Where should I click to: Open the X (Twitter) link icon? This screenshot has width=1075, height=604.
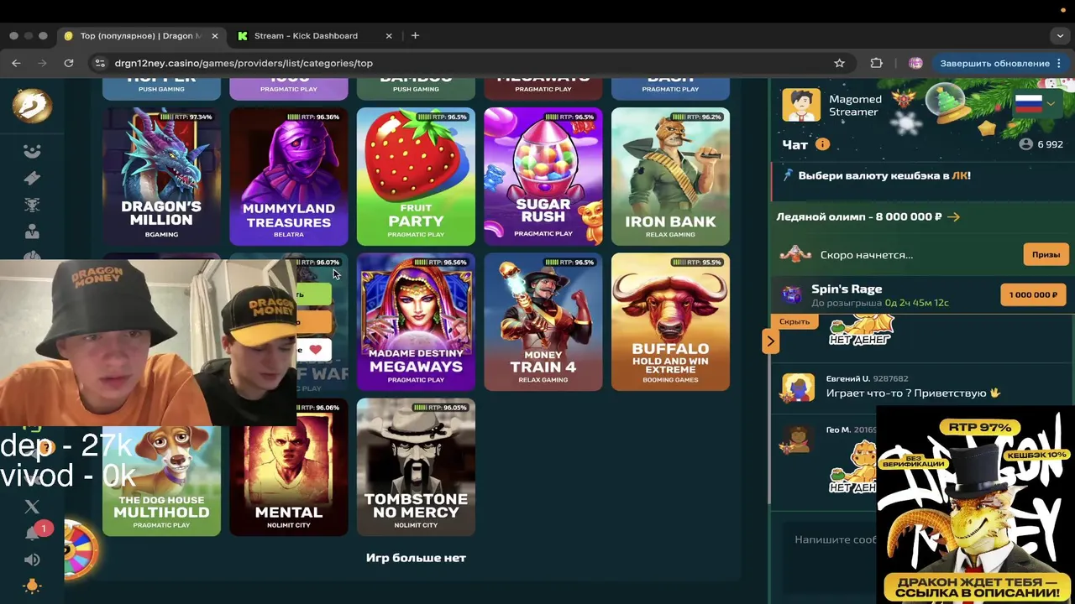point(32,507)
